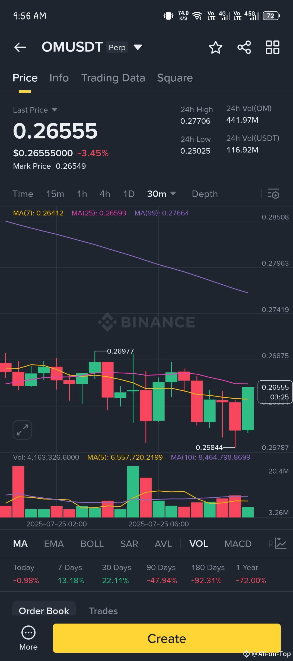
Task: Select the 1D interval
Action: pyautogui.click(x=129, y=194)
